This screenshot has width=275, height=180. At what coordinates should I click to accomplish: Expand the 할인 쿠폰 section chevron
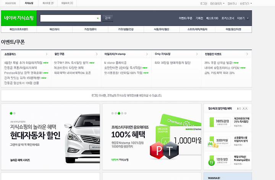97,54
